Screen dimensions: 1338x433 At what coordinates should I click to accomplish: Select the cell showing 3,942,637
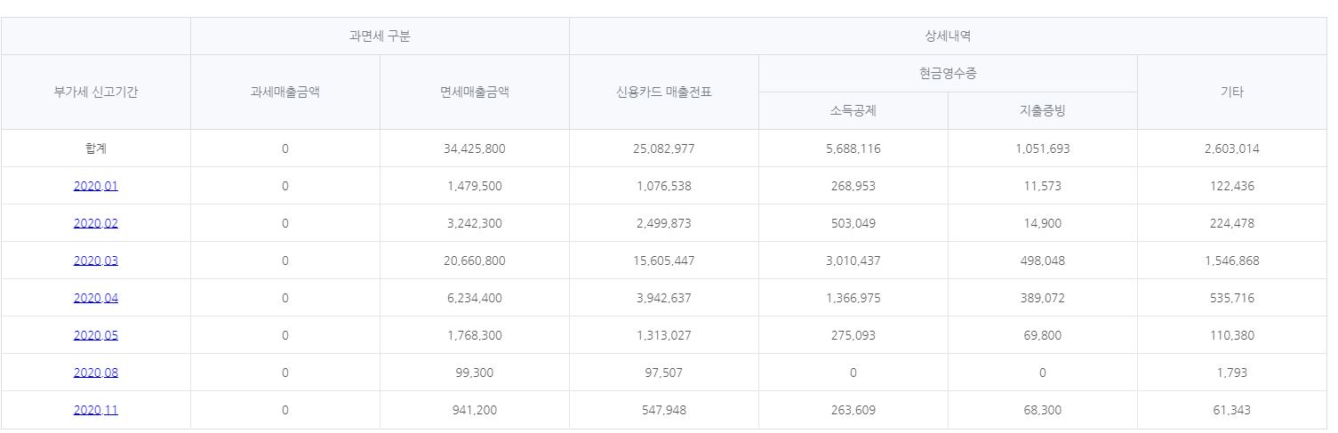click(x=663, y=298)
